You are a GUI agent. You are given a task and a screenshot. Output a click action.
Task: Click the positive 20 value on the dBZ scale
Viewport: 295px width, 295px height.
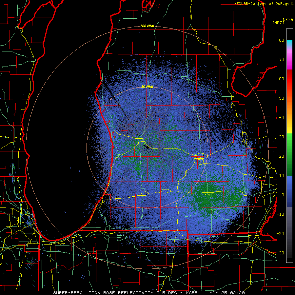[x=282, y=156]
